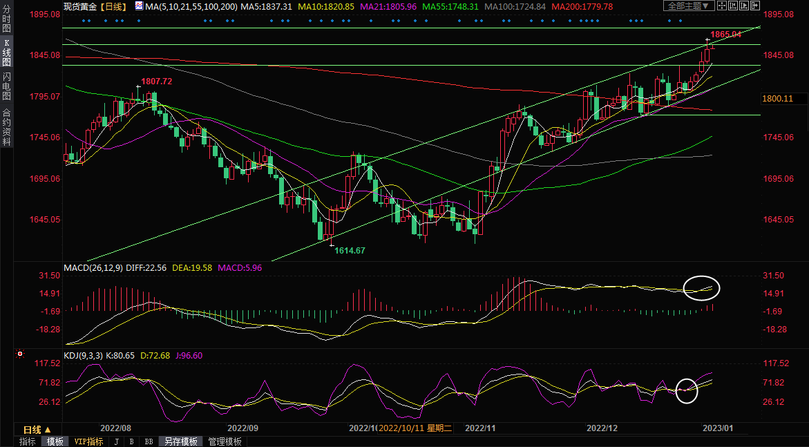Open the 闪电图 side tab
Image resolution: width=809 pixels, height=447 pixels.
point(6,87)
